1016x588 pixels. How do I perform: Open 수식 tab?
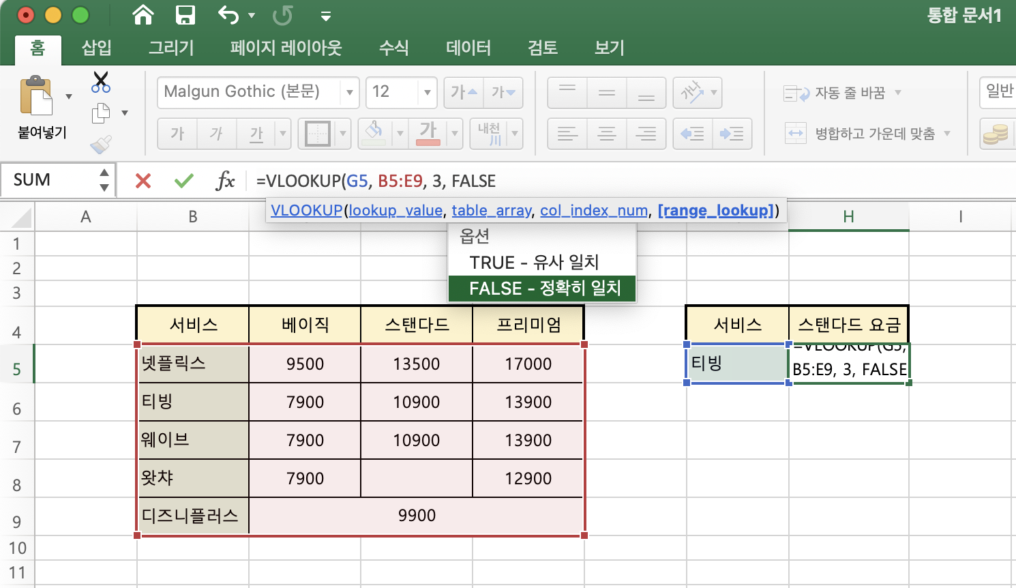pyautogui.click(x=393, y=48)
